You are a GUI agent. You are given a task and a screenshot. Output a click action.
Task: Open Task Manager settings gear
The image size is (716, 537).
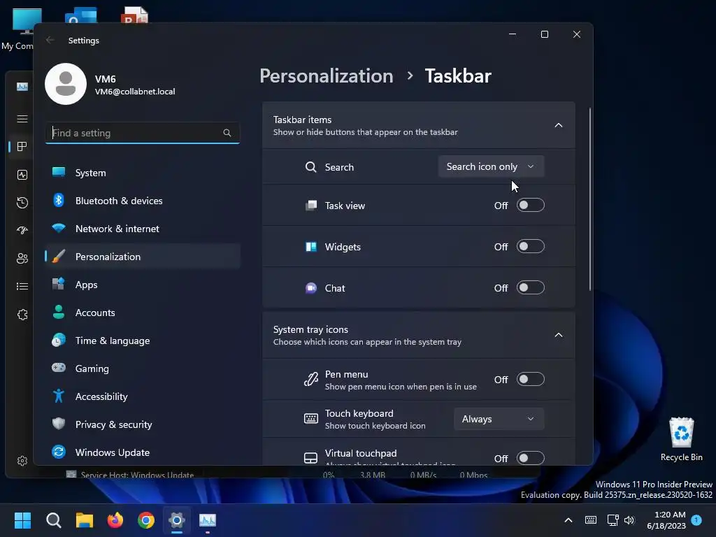[x=22, y=460]
